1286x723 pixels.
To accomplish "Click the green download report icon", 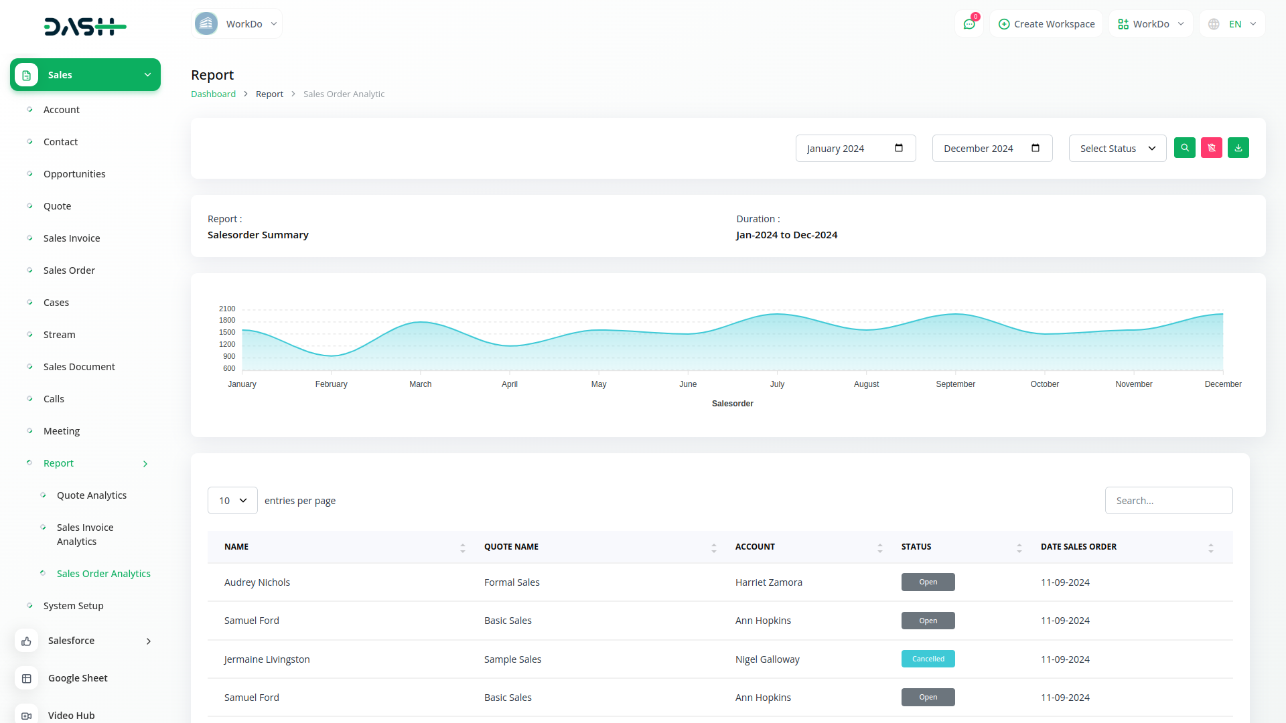I will (x=1238, y=148).
